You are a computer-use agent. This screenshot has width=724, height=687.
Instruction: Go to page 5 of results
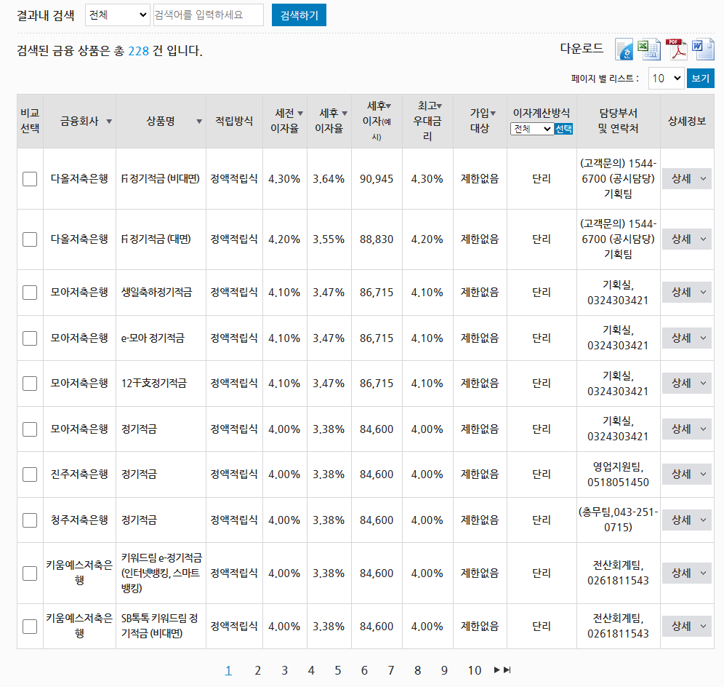338,670
